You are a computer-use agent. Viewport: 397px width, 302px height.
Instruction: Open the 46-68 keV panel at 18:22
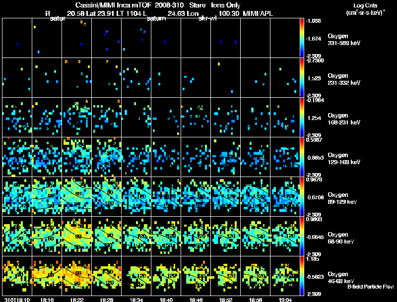(x=77, y=276)
